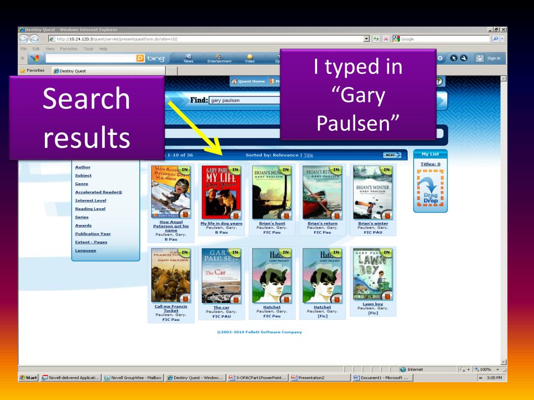Click the Bing toolbar settings gear
This screenshot has width=534, height=400.
pyautogui.click(x=440, y=58)
